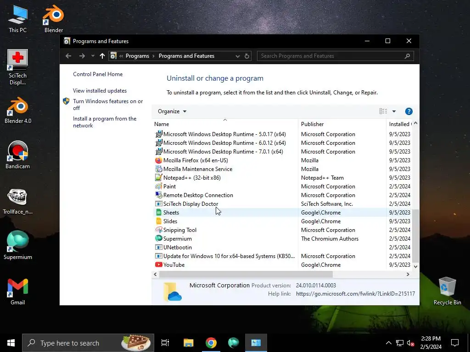Open Task View from the taskbar
Viewport: 470px width, 352px height.
click(165, 343)
